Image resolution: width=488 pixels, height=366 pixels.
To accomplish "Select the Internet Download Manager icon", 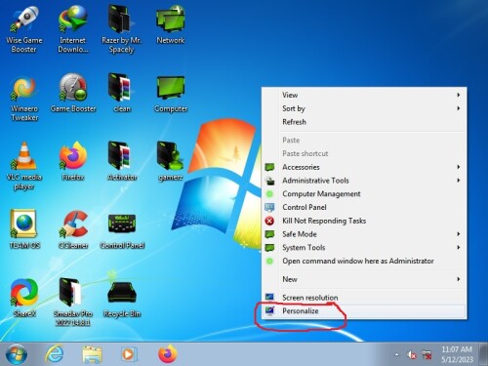I will click(x=73, y=29).
